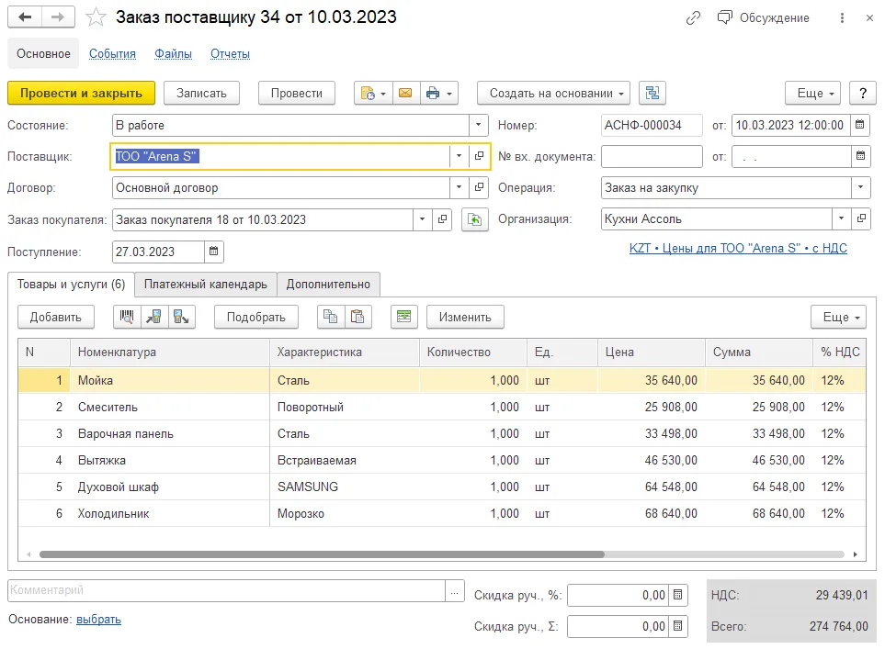Screen dimensions: 885x649
Task: Open the KZT price settings link
Action: [738, 248]
